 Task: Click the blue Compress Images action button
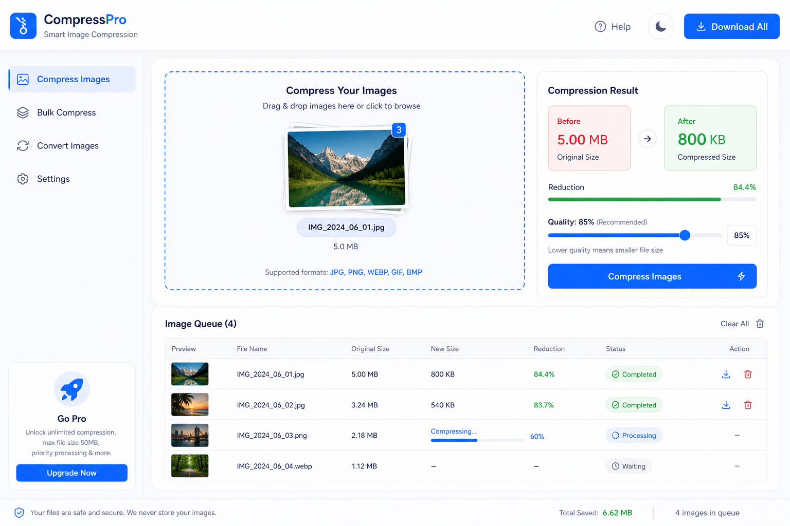click(652, 276)
